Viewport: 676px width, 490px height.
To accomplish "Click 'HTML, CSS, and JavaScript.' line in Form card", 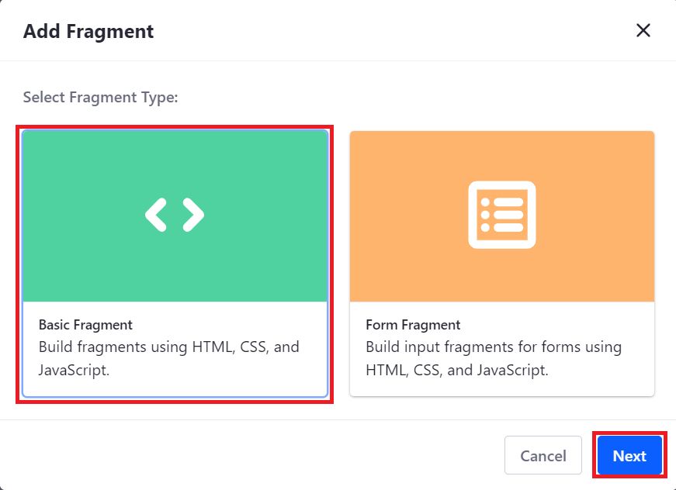I will (x=457, y=370).
